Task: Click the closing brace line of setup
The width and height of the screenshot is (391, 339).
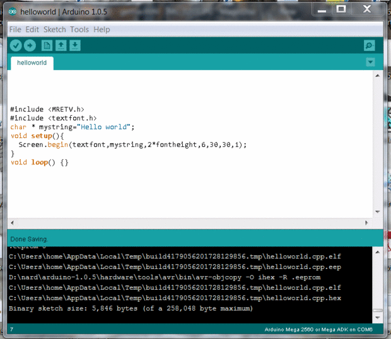Action: pos(13,154)
